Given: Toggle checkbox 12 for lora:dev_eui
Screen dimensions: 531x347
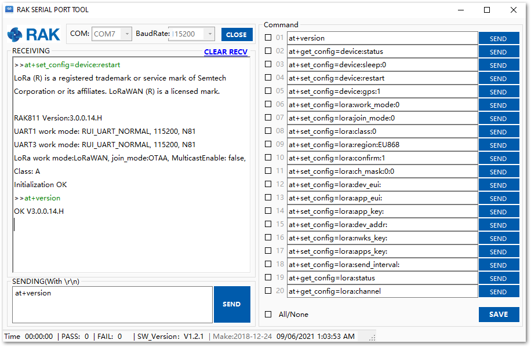Looking at the screenshot, I should 268,184.
